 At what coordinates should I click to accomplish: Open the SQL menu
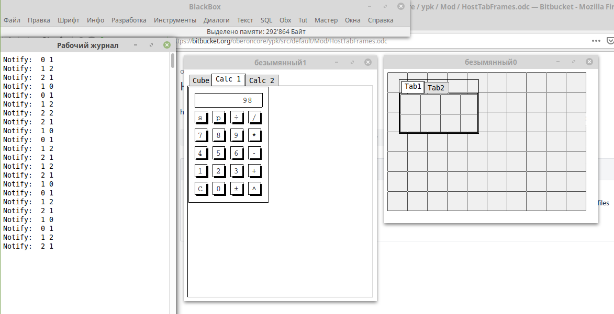[x=266, y=20]
